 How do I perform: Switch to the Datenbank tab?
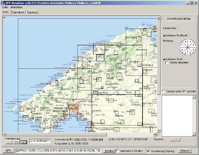point(18,12)
